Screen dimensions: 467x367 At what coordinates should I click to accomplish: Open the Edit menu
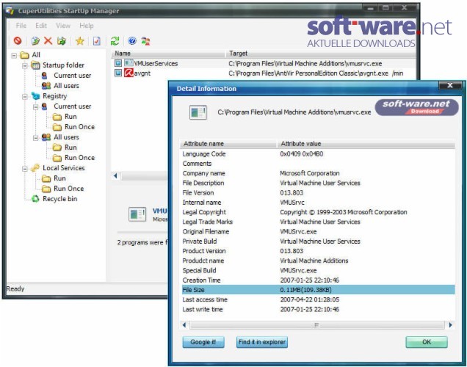pos(41,26)
